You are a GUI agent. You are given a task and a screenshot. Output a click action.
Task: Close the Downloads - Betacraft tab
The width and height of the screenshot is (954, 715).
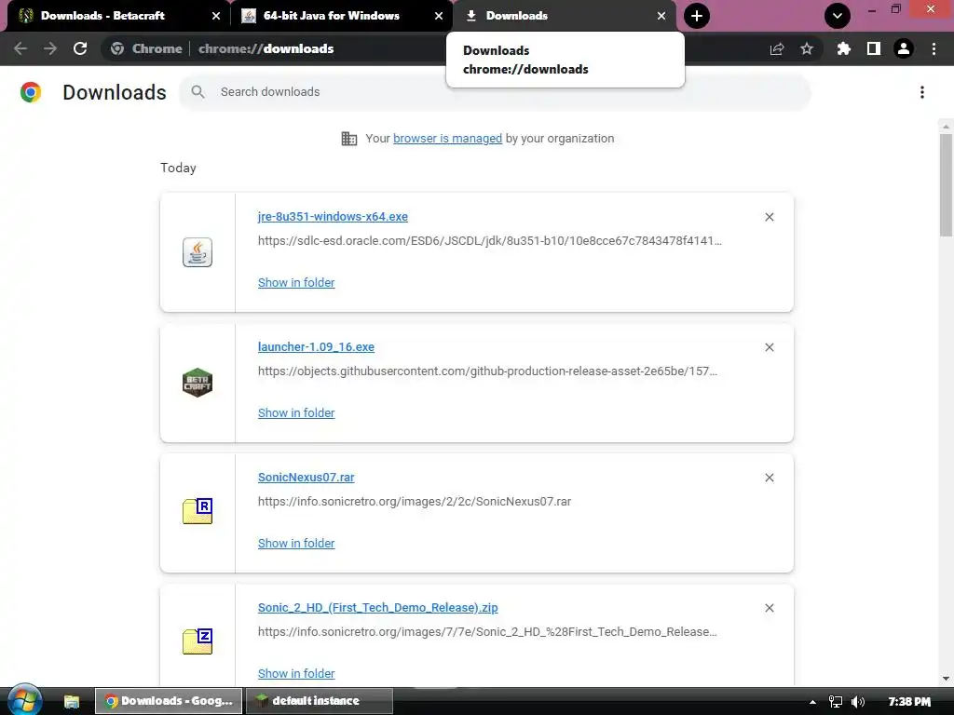216,16
